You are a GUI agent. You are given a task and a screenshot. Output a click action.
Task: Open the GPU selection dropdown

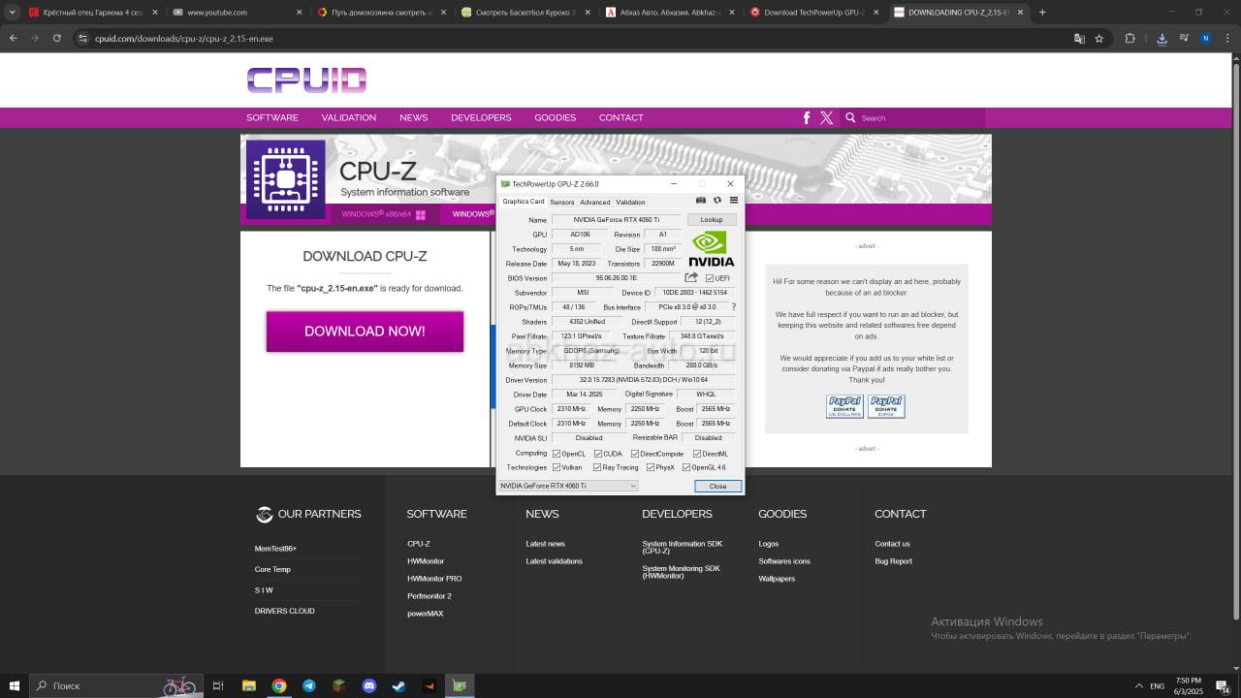(568, 486)
